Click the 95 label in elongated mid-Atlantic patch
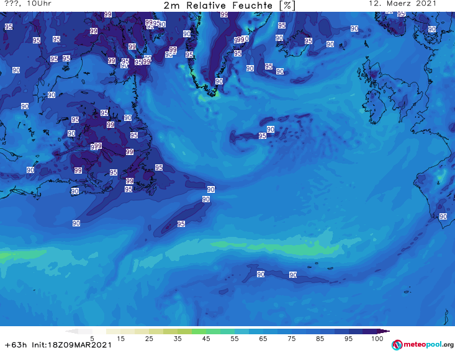 click(181, 224)
